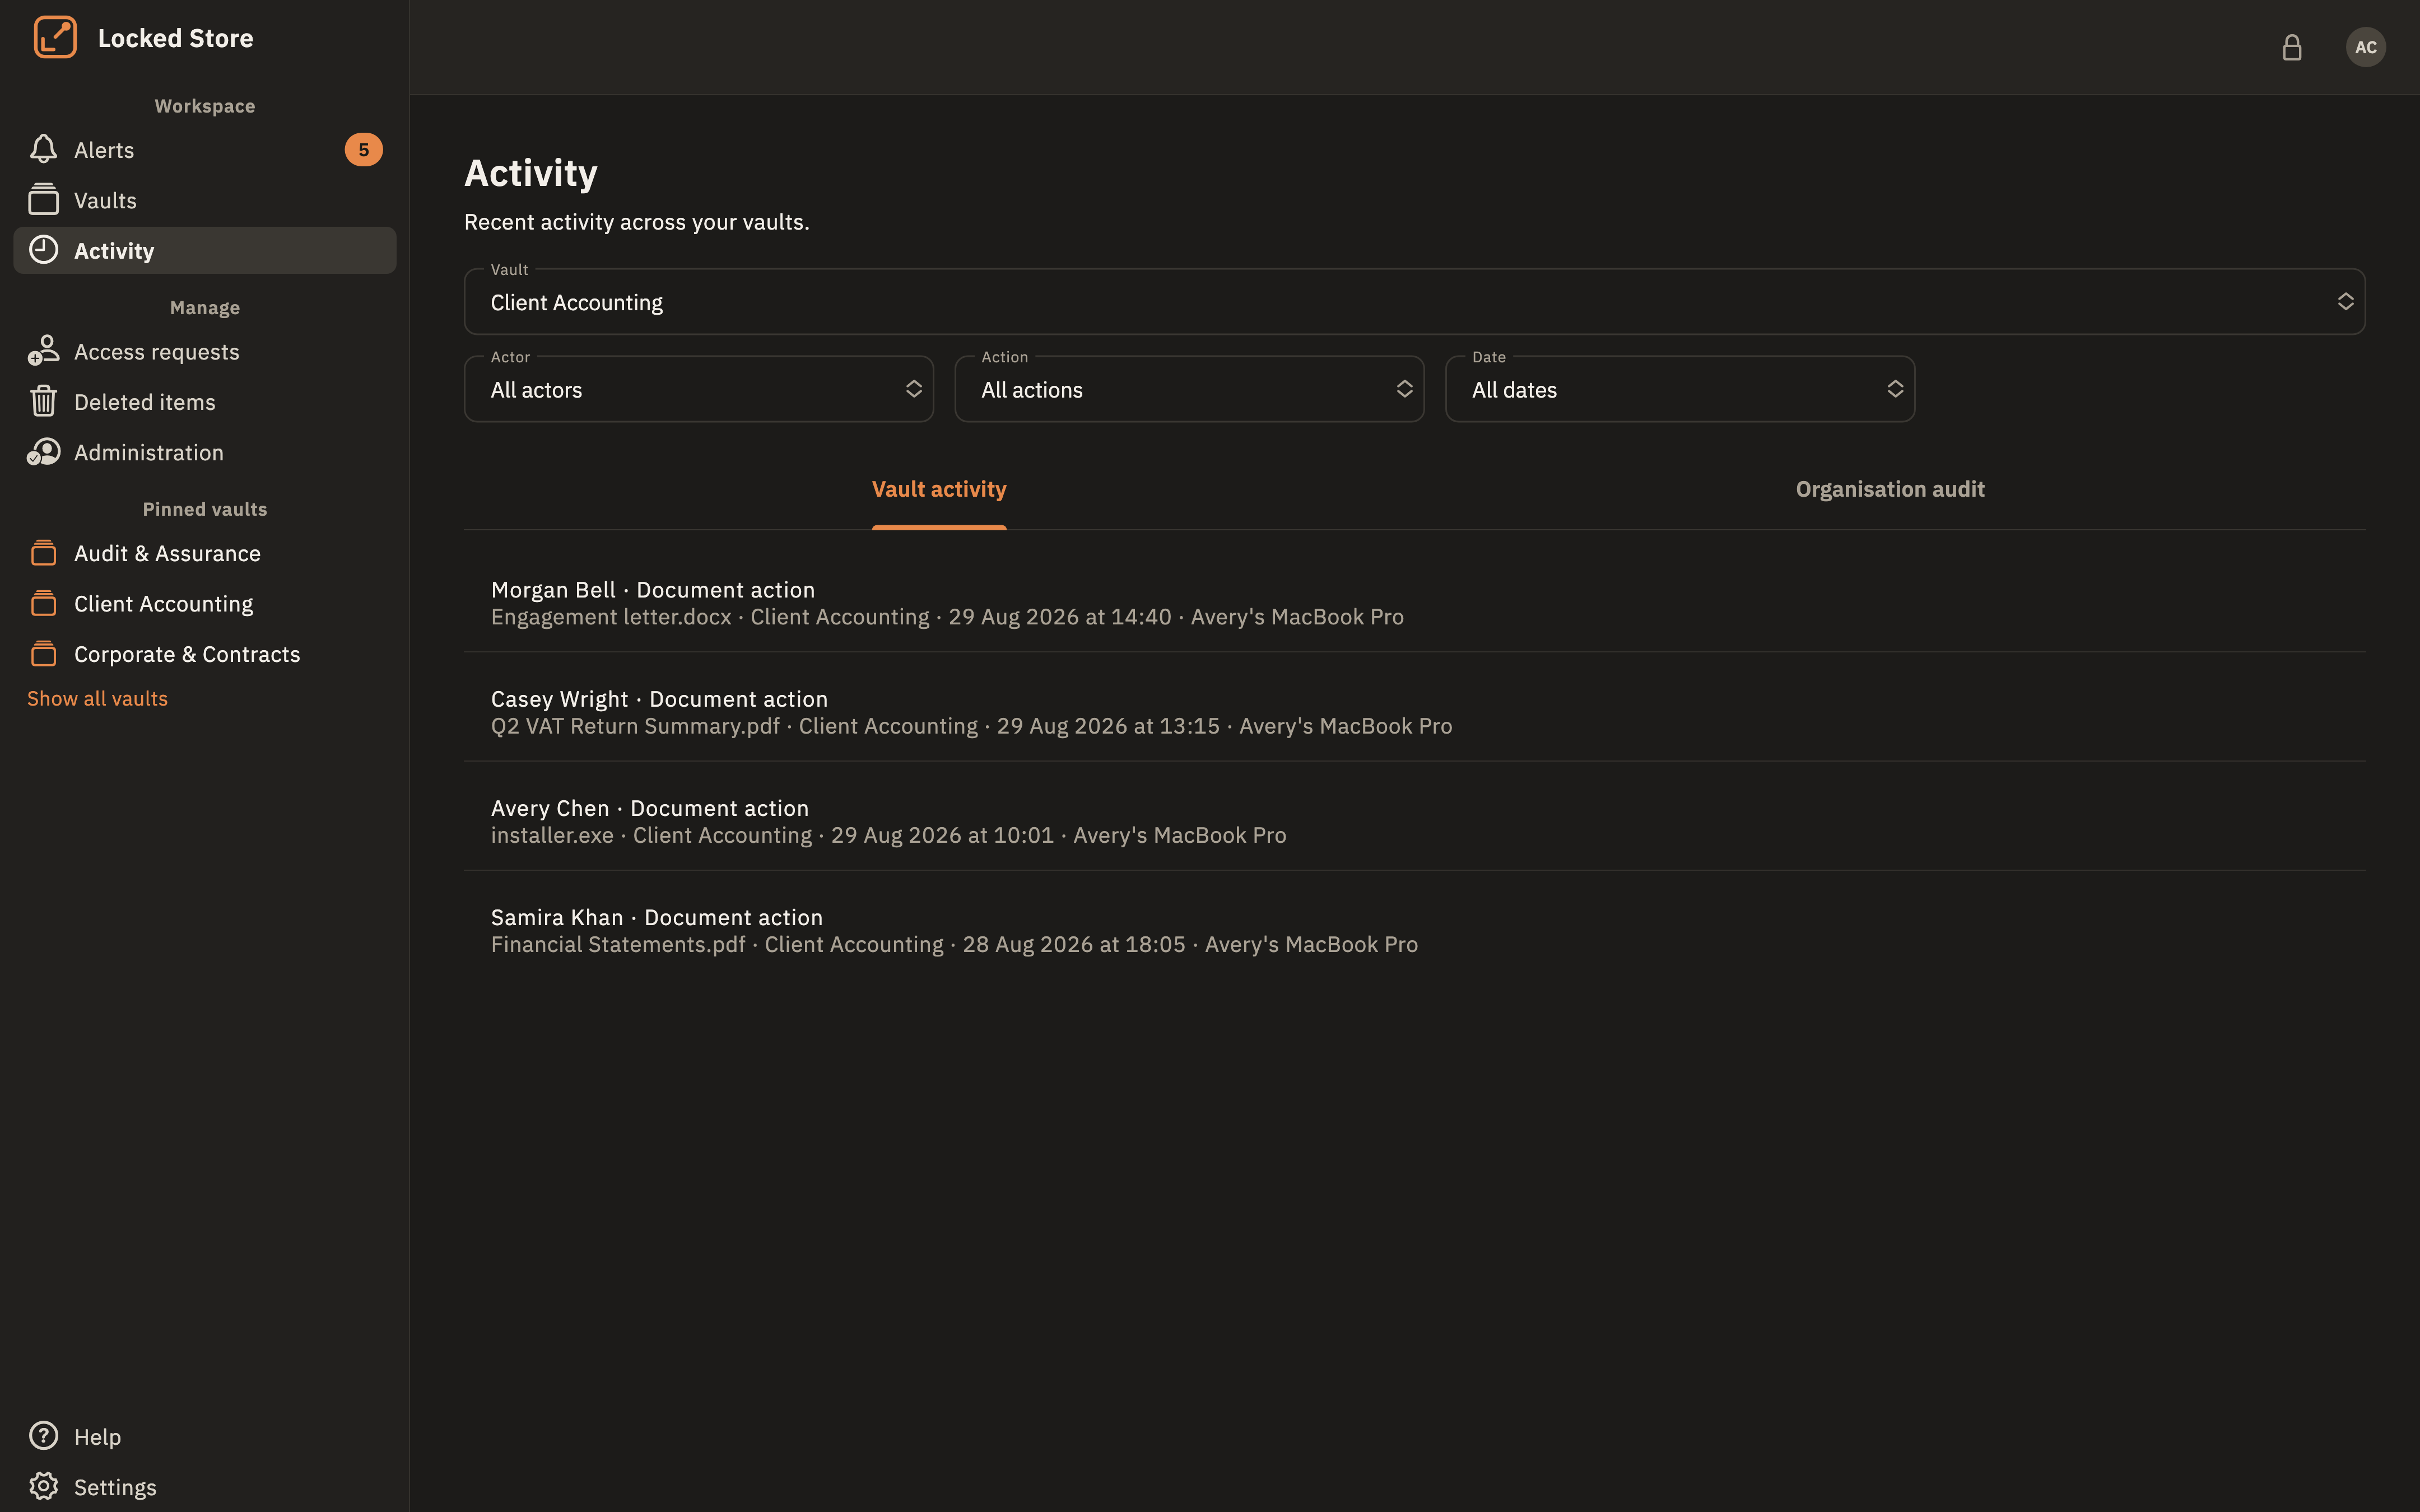Open Help from sidebar bottom
Image resolution: width=2420 pixels, height=1512 pixels.
pos(205,1436)
